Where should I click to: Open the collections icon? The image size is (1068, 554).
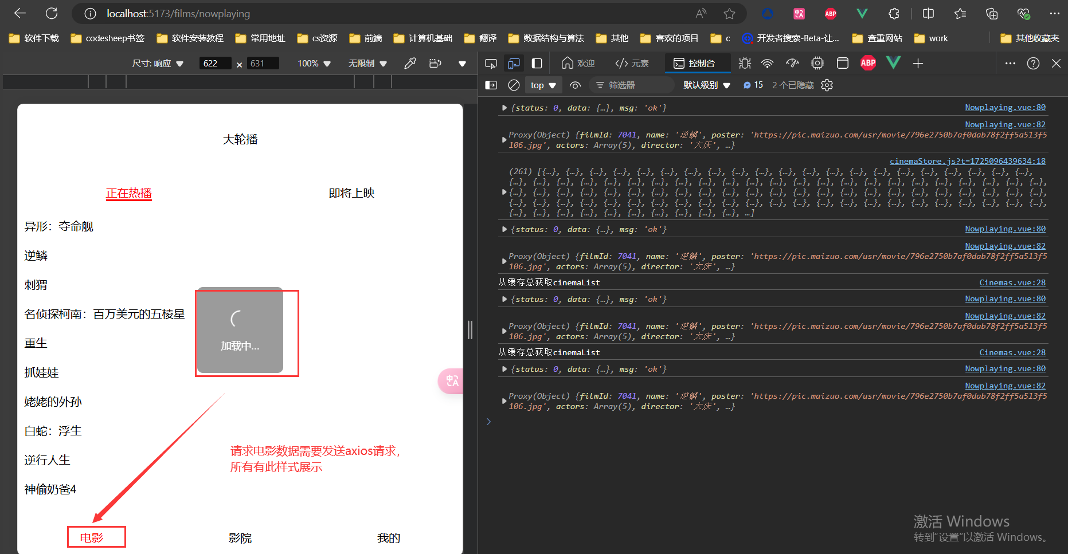[992, 13]
